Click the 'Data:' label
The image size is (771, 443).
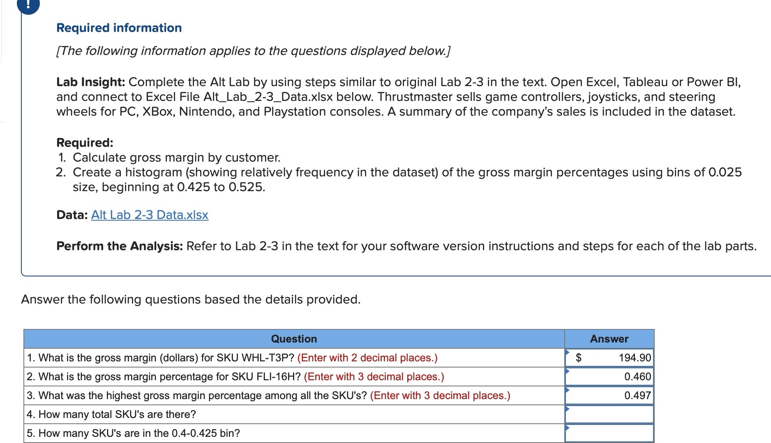click(72, 215)
